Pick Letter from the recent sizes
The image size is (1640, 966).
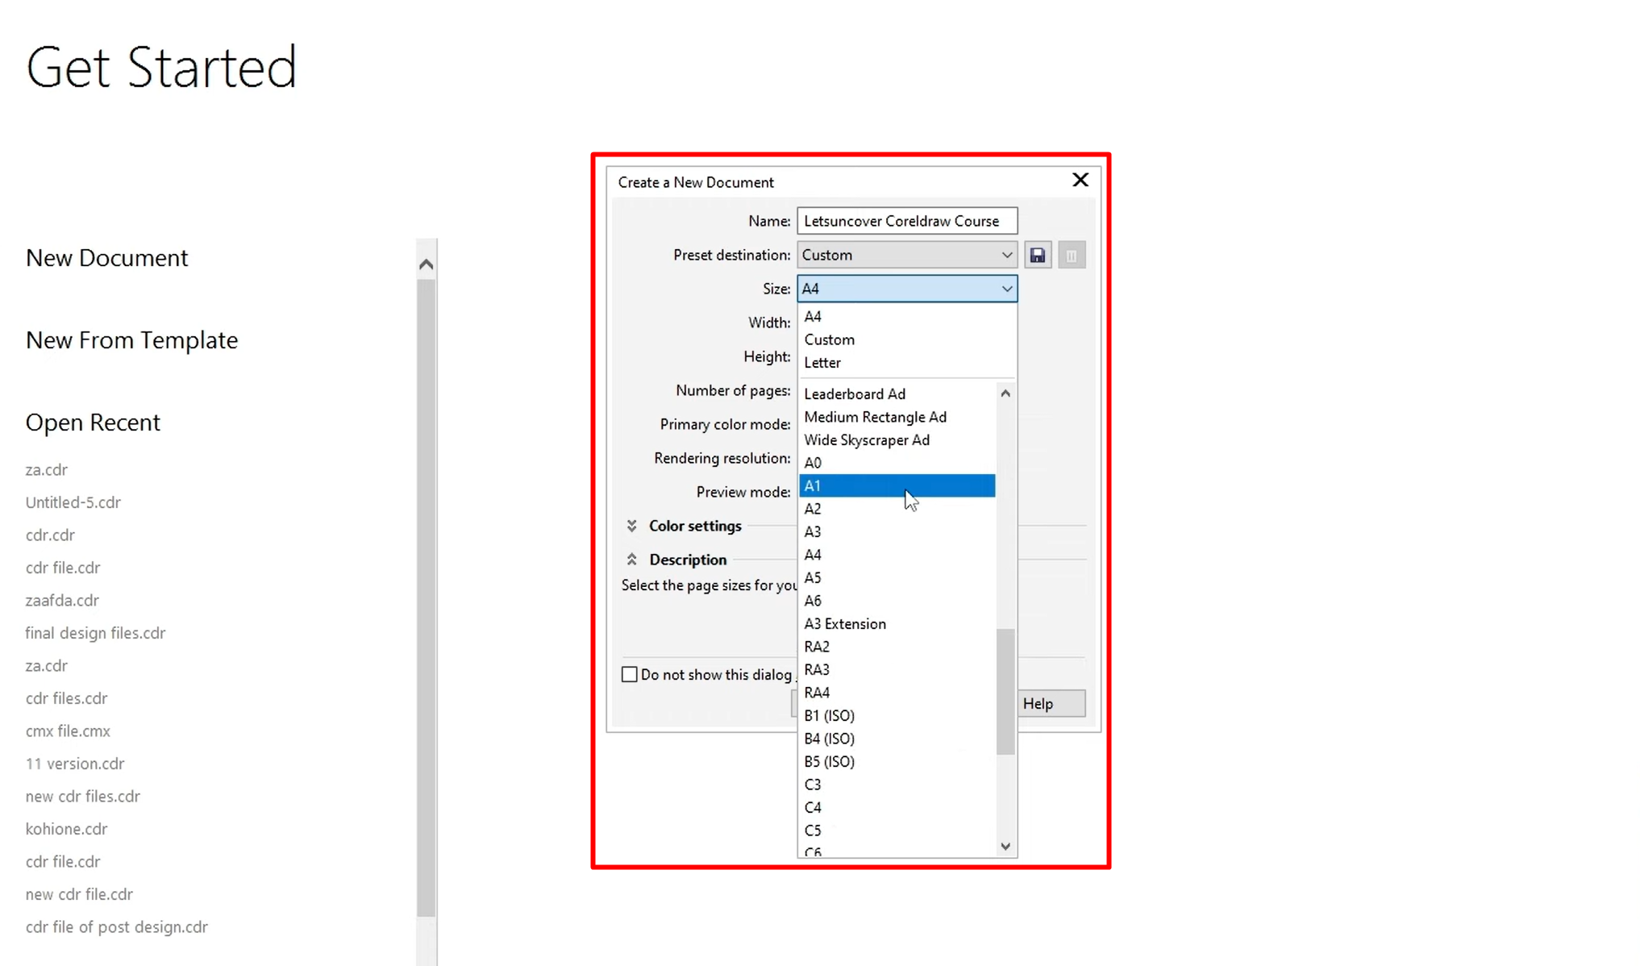point(822,363)
